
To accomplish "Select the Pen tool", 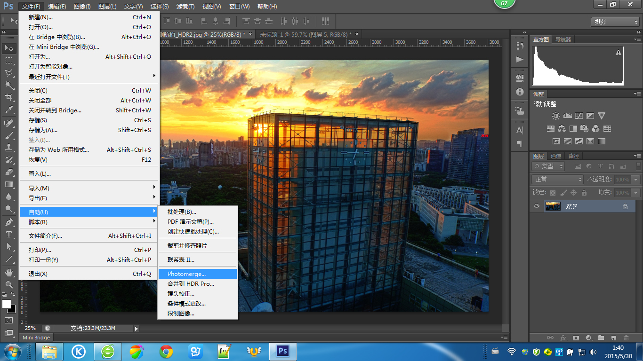I will pos(9,222).
